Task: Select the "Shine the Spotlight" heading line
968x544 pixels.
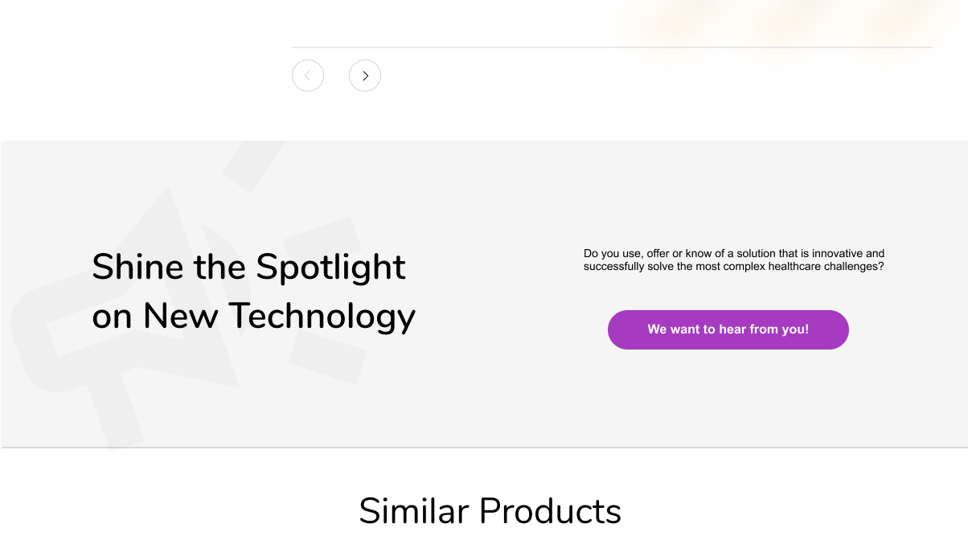Action: coord(248,267)
